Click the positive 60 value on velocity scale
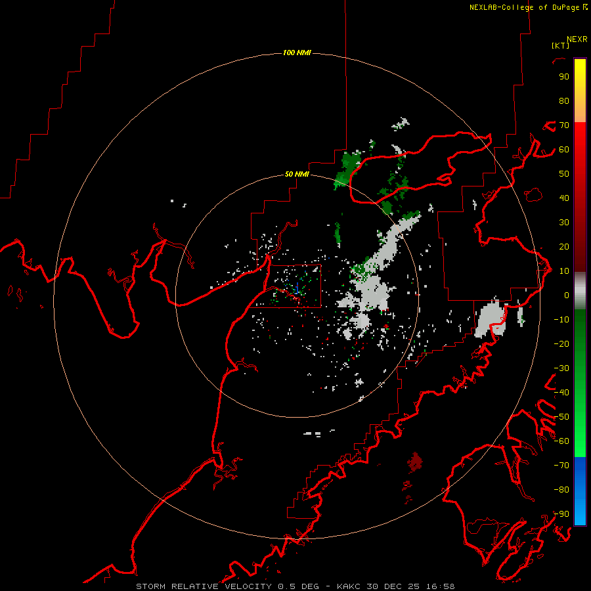 click(x=564, y=149)
